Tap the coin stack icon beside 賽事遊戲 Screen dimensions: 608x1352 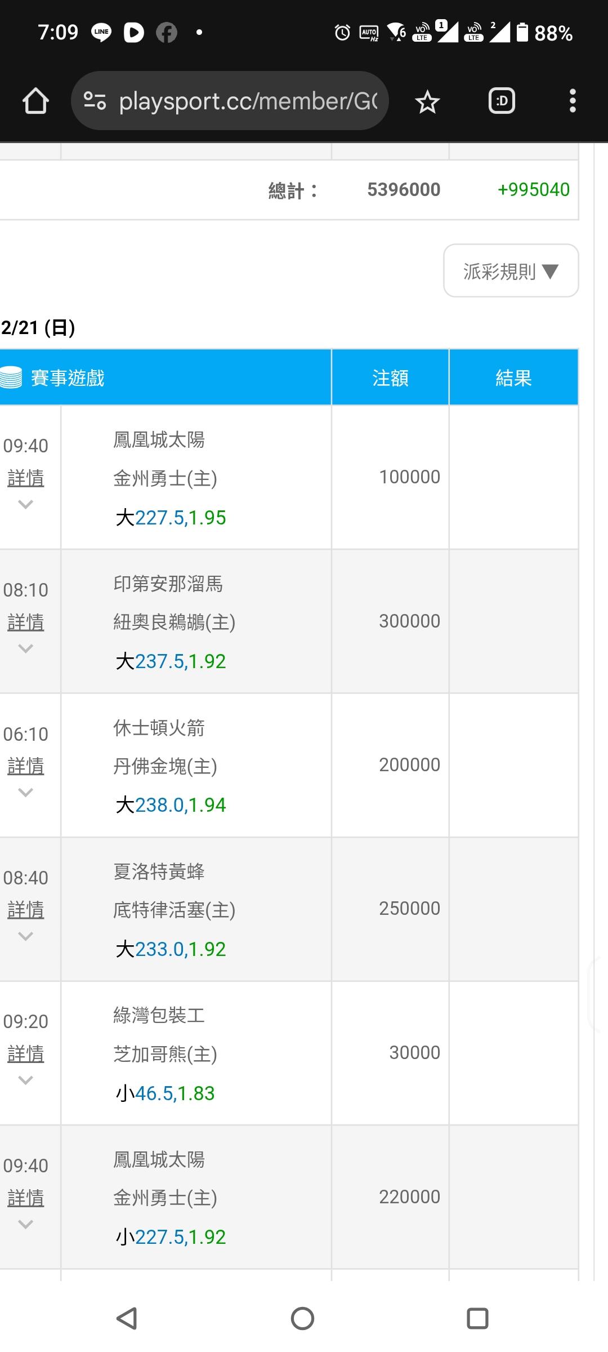coord(11,377)
